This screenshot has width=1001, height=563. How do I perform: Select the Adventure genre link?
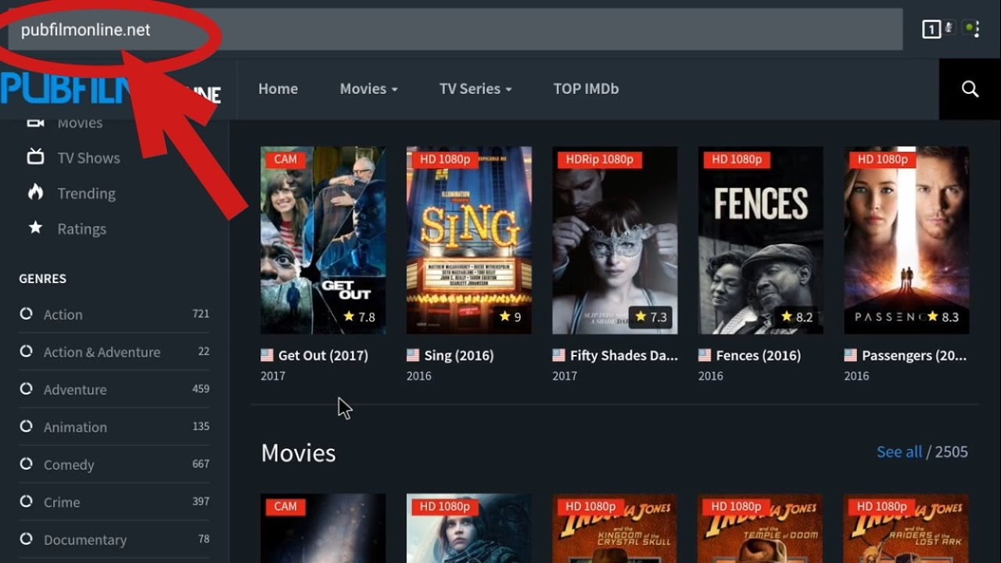point(75,389)
